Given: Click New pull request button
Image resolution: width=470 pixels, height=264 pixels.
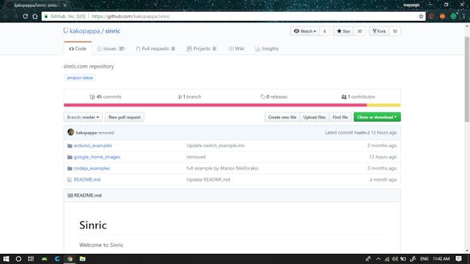Looking at the screenshot, I should click(124, 117).
